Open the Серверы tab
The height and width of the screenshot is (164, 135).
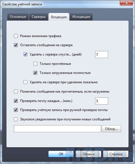click(x=39, y=17)
